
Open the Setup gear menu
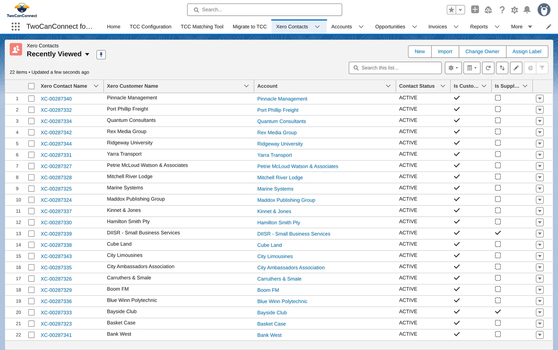tap(514, 10)
